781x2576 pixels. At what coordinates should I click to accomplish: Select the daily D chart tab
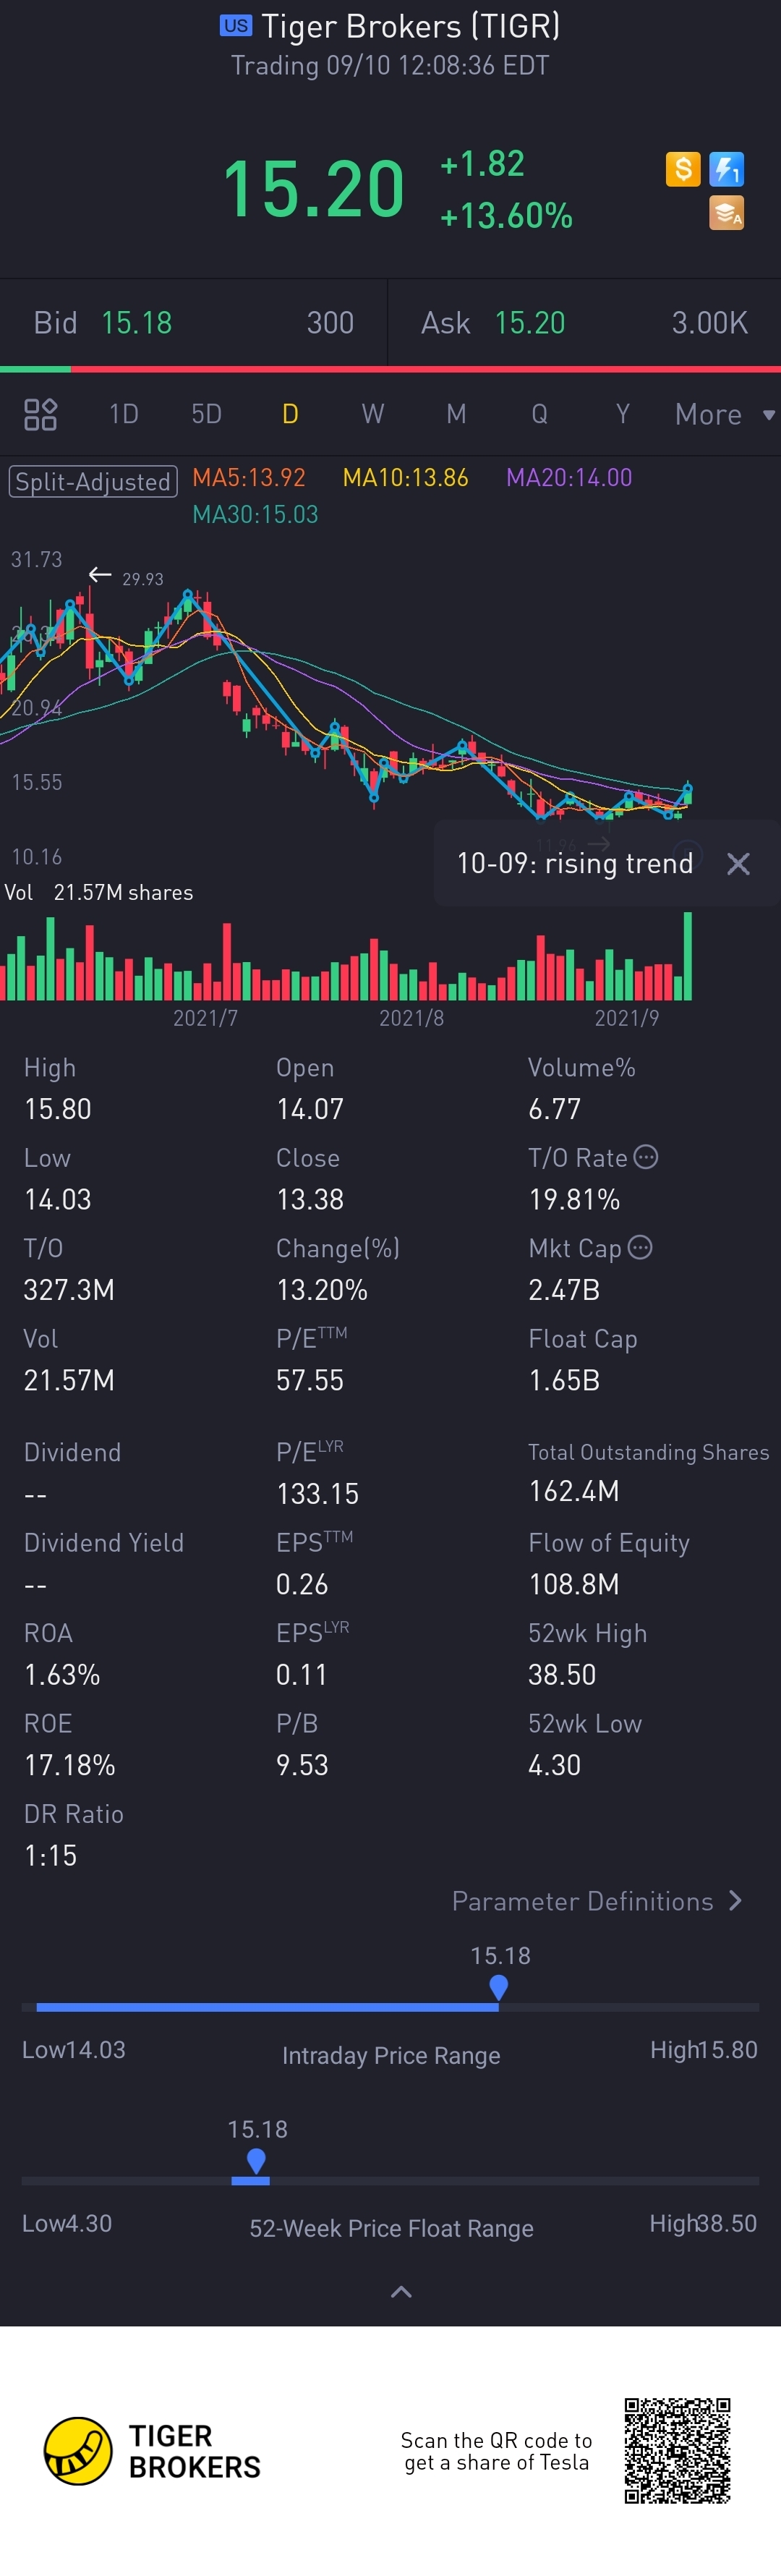[290, 414]
